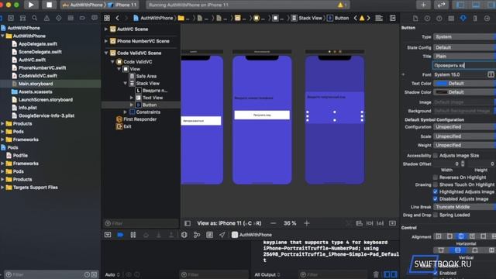
Task: Open the Report navigator icon
Action: point(95,18)
